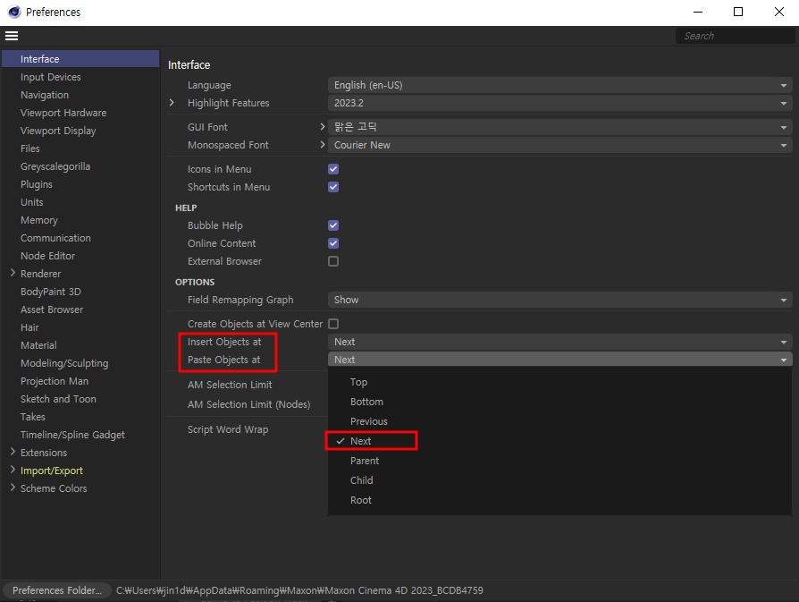The image size is (799, 602).
Task: Click the preferences folder path text
Action: tap(299, 590)
